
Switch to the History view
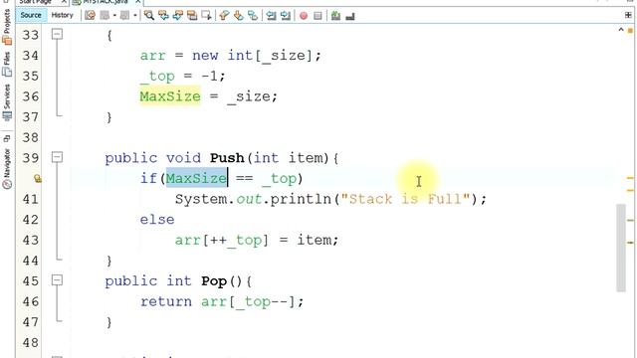tap(62, 16)
